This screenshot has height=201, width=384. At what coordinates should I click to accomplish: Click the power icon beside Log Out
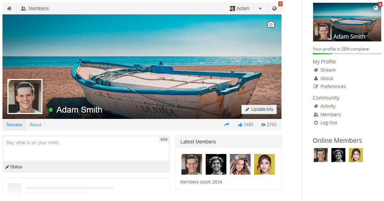point(316,122)
